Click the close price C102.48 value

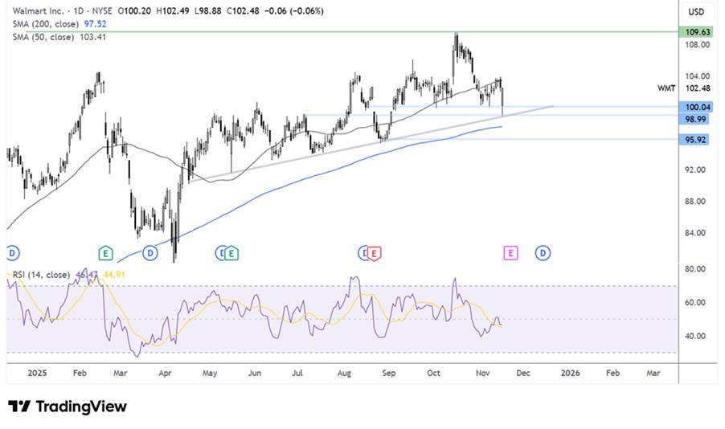coord(243,10)
